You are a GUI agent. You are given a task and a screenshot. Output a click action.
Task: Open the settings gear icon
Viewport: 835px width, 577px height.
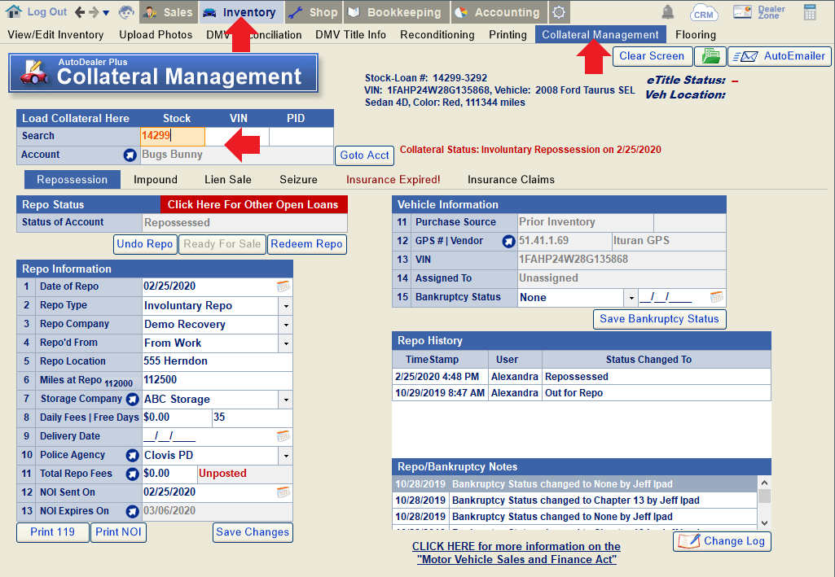click(558, 12)
